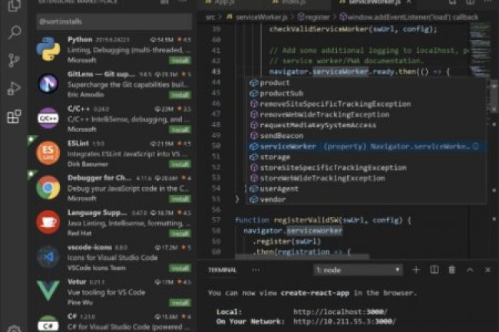
Task: Click the extension search box @sort:installs
Action: 114,21
